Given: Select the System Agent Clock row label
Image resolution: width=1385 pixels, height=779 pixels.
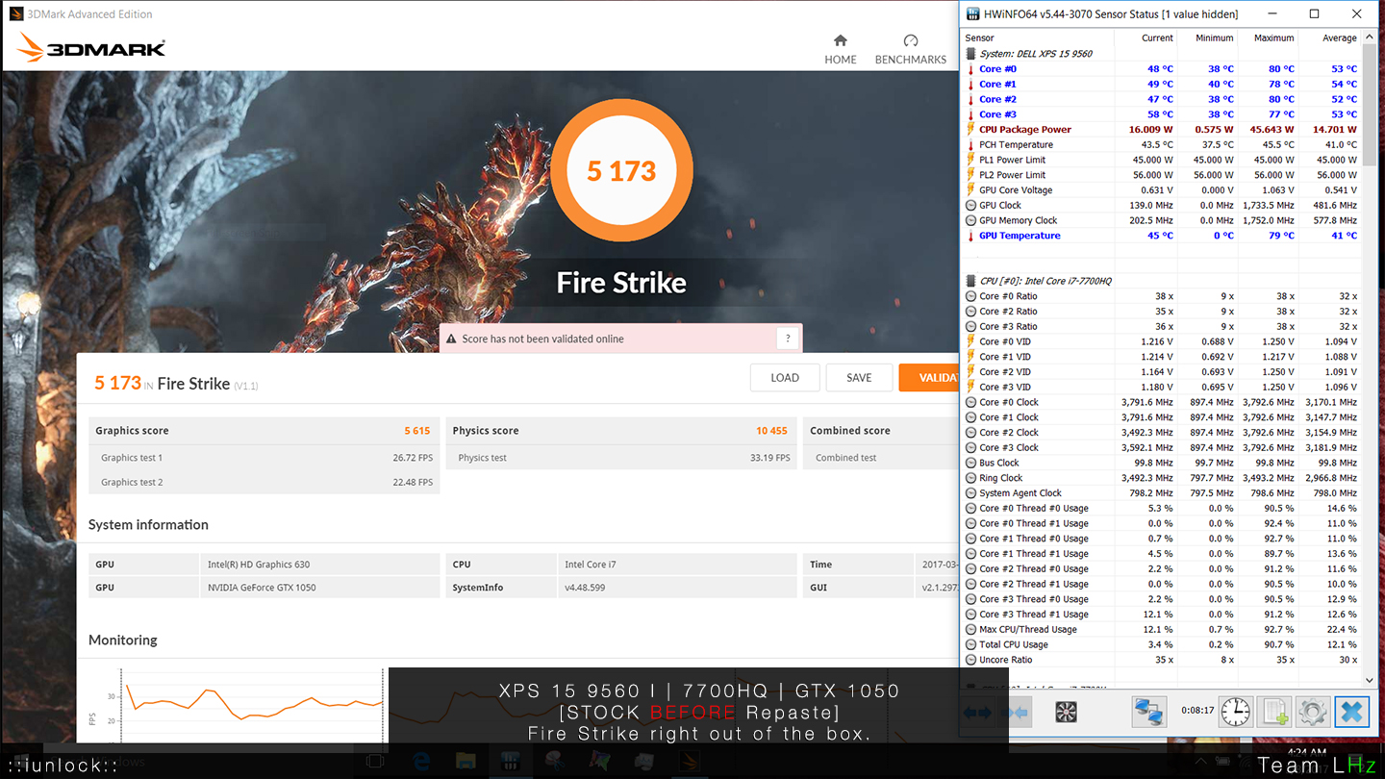Looking at the screenshot, I should 1020,493.
